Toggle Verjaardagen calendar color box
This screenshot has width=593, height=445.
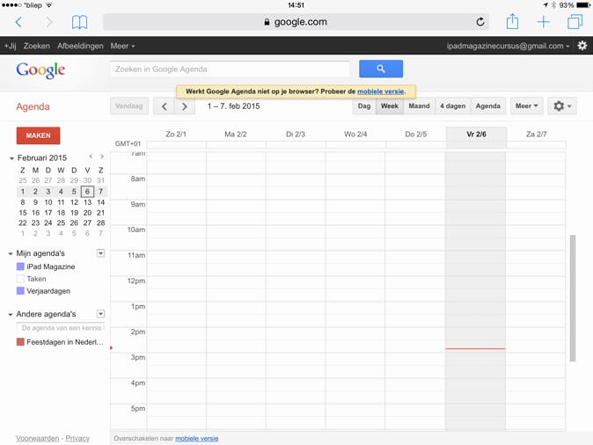[x=20, y=291]
